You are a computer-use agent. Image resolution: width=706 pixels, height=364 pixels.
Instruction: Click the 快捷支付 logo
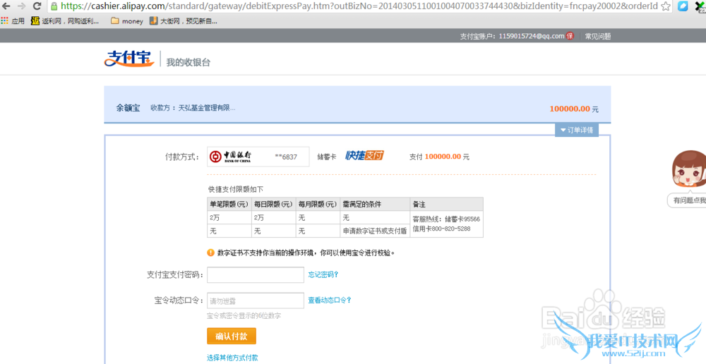coord(364,156)
